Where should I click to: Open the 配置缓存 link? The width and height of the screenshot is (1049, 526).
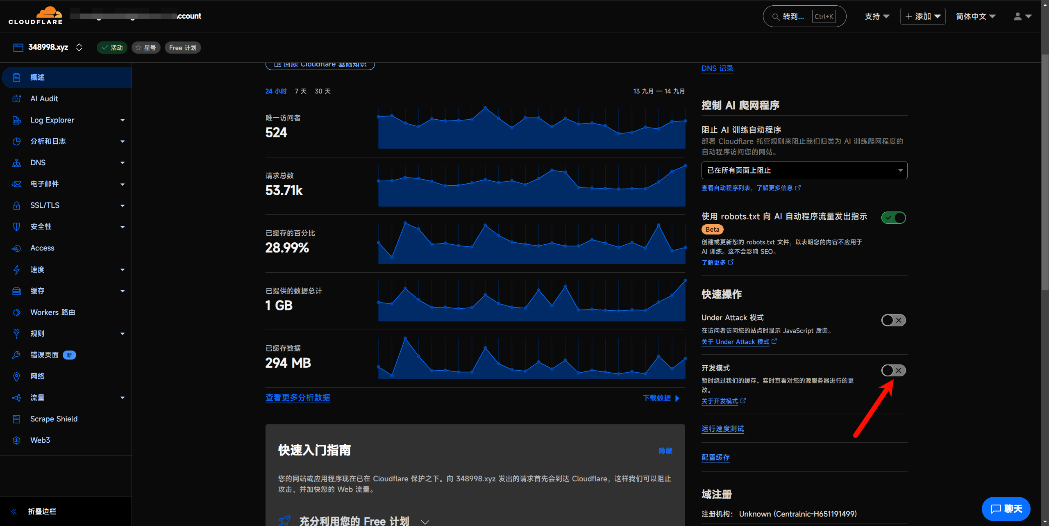pyautogui.click(x=715, y=457)
